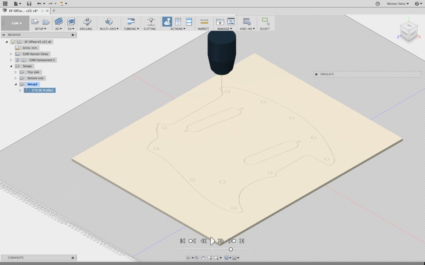Open the 3D dropdown menu
Image resolution: width=425 pixels, height=265 pixels.
[71, 29]
